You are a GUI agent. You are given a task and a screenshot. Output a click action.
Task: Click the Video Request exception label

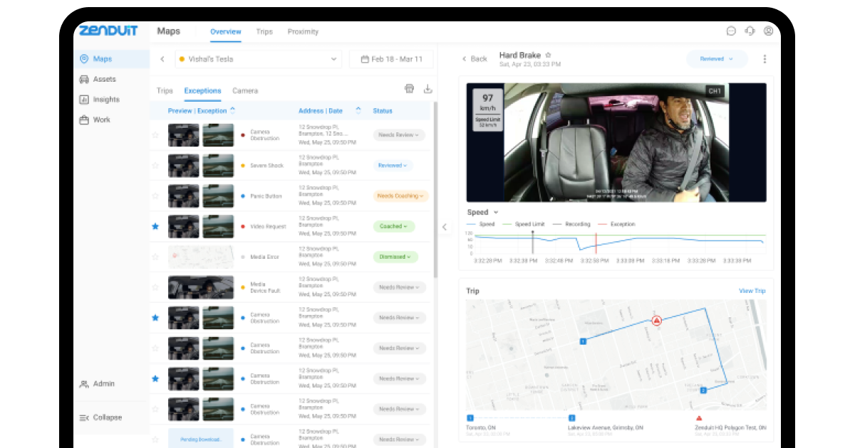click(268, 226)
